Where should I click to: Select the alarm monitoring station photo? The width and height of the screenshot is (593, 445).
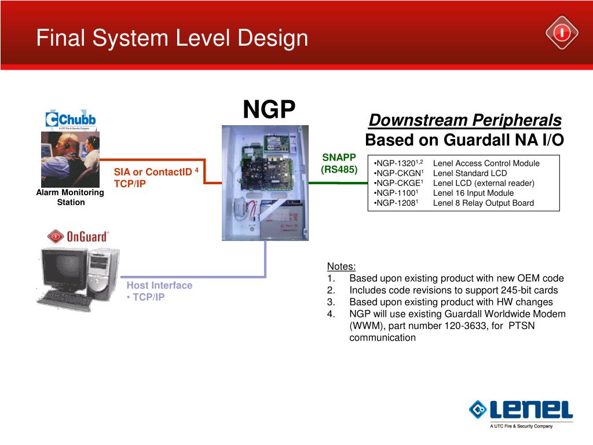pyautogui.click(x=70, y=159)
